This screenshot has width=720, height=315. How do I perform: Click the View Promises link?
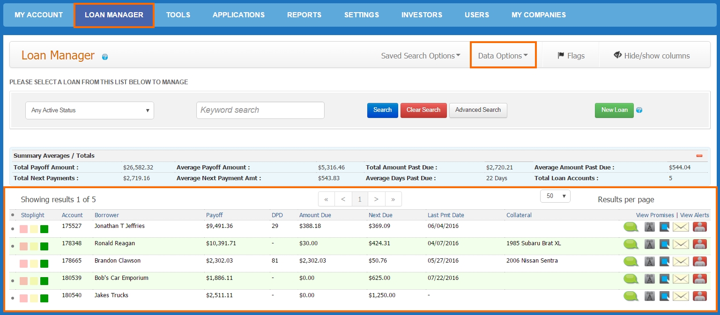(x=654, y=215)
